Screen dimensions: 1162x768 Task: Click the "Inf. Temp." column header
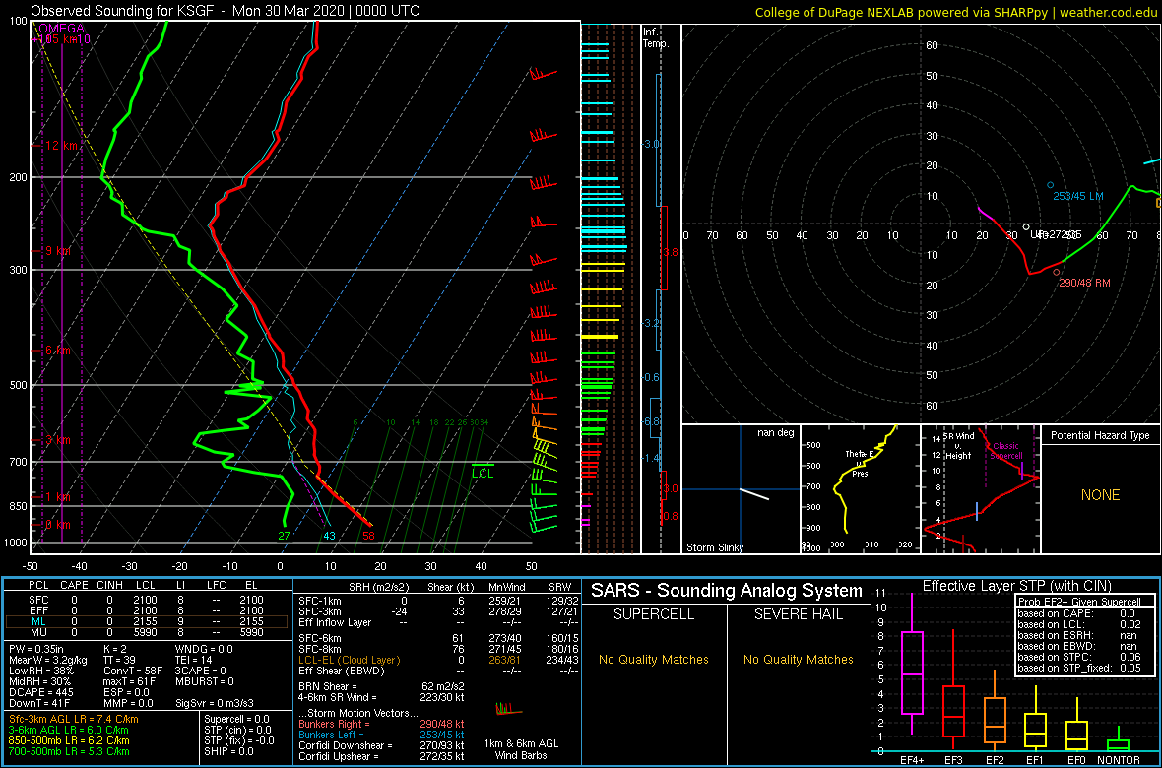pos(656,38)
